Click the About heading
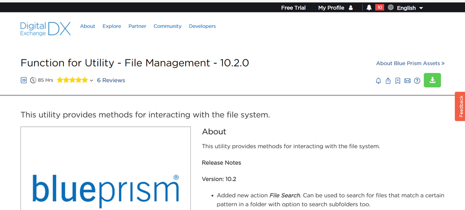465x210 pixels. (x=214, y=132)
